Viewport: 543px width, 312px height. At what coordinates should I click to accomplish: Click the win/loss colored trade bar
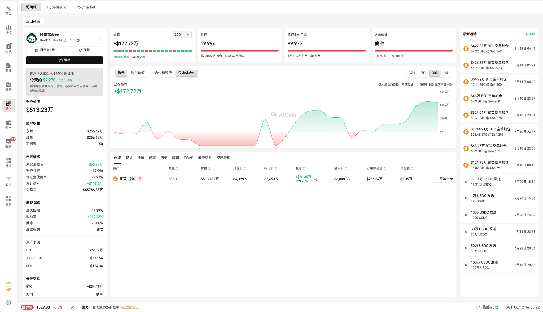152,51
